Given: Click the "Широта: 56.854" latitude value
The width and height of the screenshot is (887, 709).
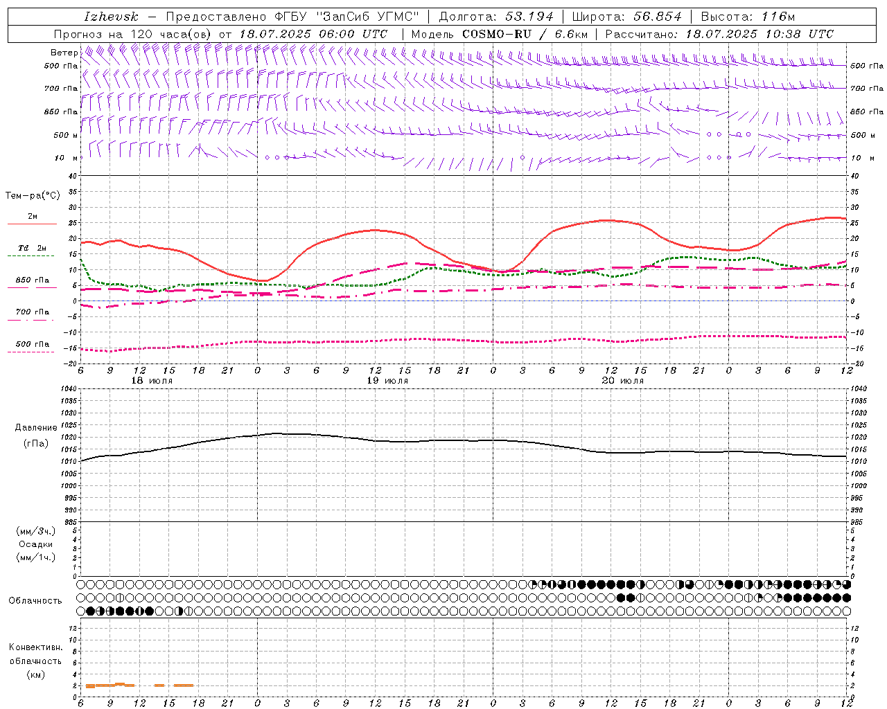Looking at the screenshot, I should coord(627,17).
